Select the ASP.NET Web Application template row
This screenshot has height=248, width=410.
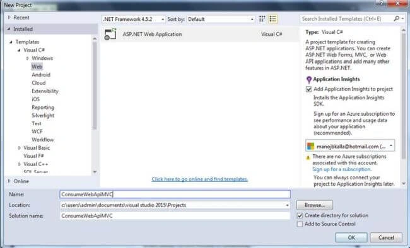(x=200, y=34)
